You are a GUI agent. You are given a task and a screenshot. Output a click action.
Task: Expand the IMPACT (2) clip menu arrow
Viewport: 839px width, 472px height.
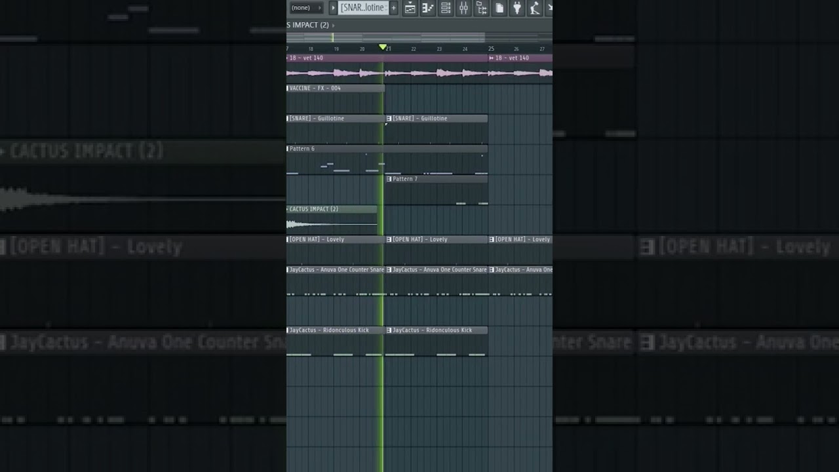point(333,25)
